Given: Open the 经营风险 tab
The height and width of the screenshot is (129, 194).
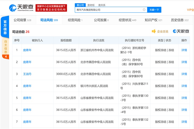Looking at the screenshot, I should (75, 20).
